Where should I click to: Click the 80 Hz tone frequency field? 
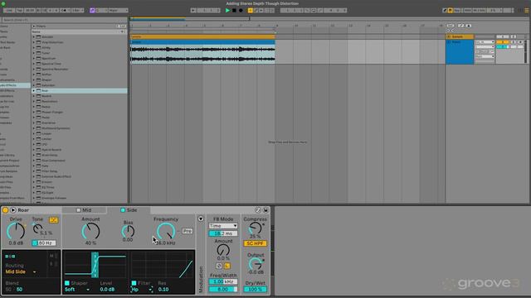click(x=44, y=243)
